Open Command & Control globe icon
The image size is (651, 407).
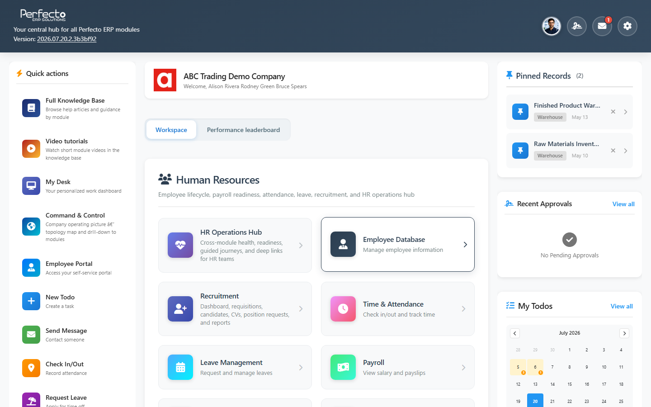pos(31,226)
